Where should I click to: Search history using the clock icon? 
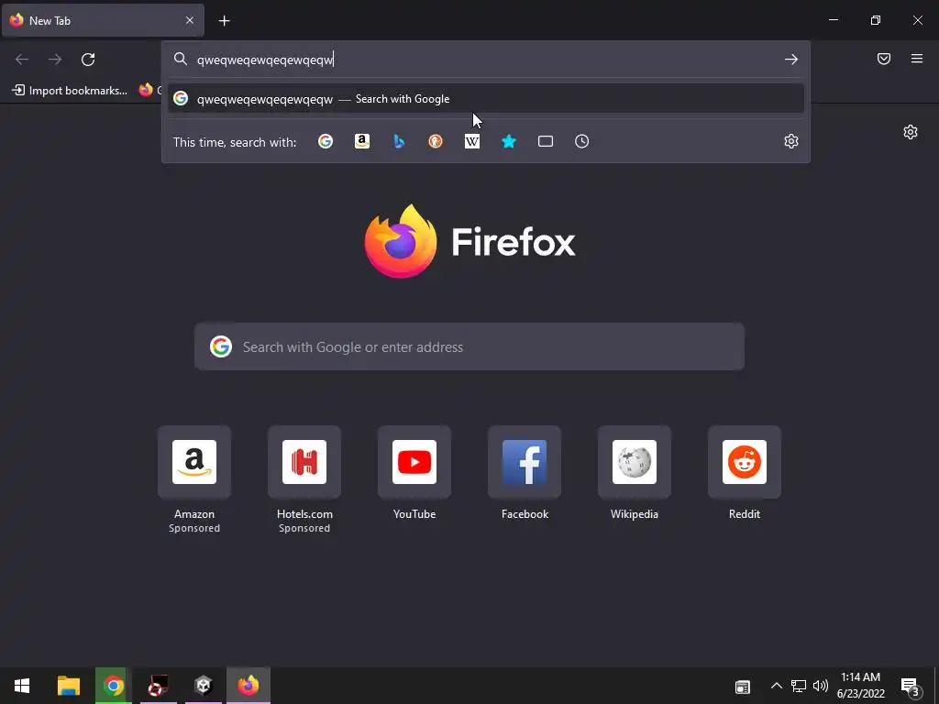(x=581, y=141)
